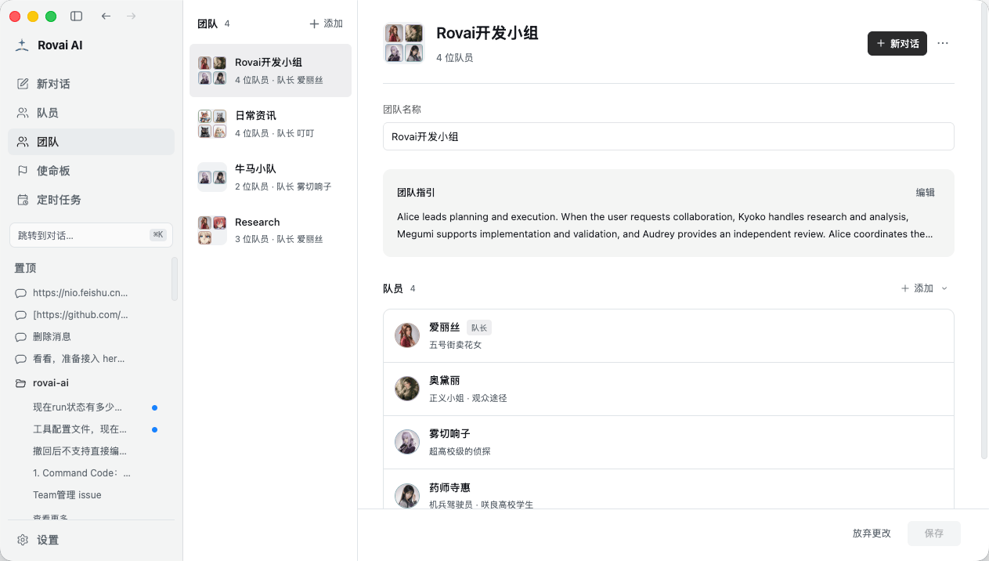Click 药师寺惠 member avatar
The height and width of the screenshot is (561, 989).
coord(407,495)
